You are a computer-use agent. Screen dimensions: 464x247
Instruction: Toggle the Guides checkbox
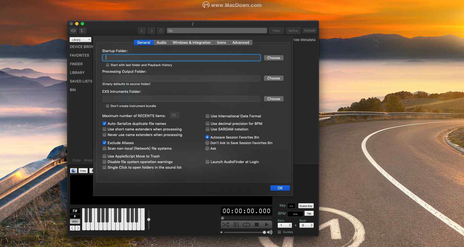279,232
